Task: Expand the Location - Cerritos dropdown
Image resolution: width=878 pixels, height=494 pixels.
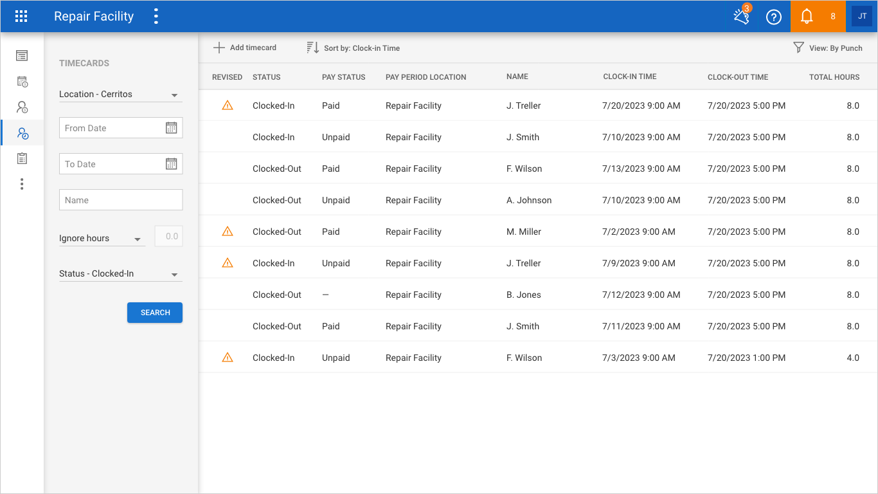Action: pos(121,95)
